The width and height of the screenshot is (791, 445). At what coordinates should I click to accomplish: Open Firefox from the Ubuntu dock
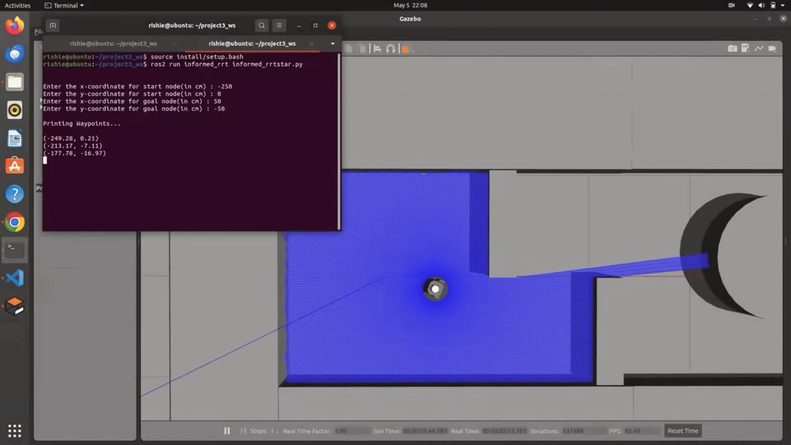tap(15, 26)
